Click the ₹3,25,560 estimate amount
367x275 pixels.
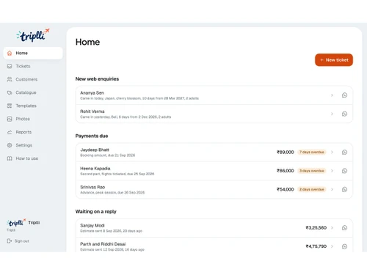click(316, 228)
